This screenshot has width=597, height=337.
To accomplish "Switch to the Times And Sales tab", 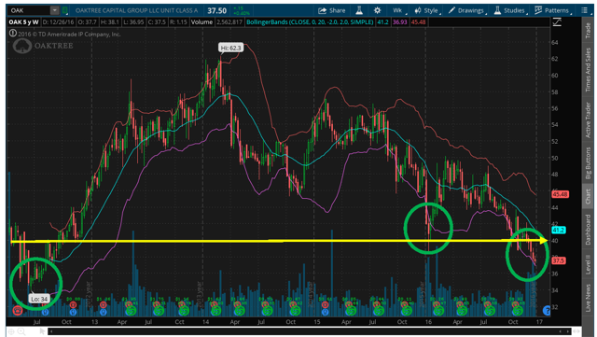I will coord(589,70).
